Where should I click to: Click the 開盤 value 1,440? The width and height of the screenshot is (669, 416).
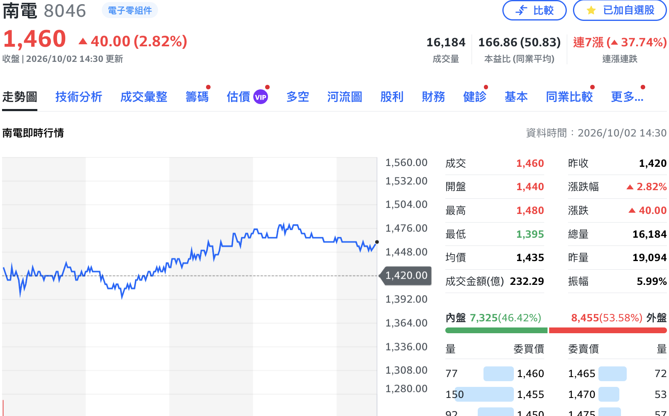point(530,187)
